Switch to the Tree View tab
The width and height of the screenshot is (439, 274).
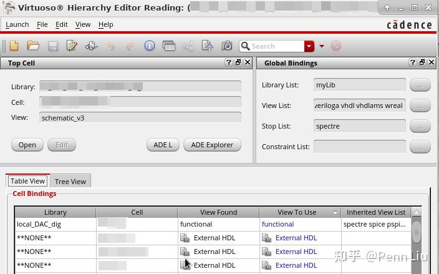(70, 181)
